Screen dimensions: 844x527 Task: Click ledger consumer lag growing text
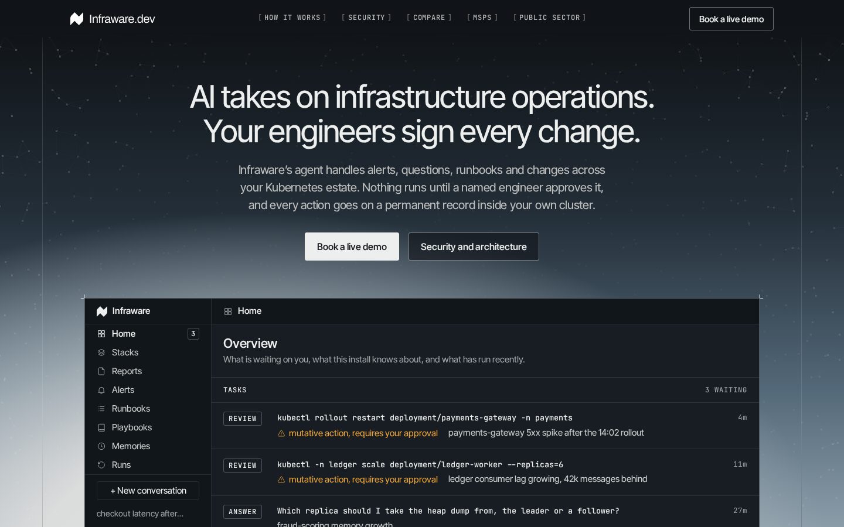pyautogui.click(x=548, y=479)
